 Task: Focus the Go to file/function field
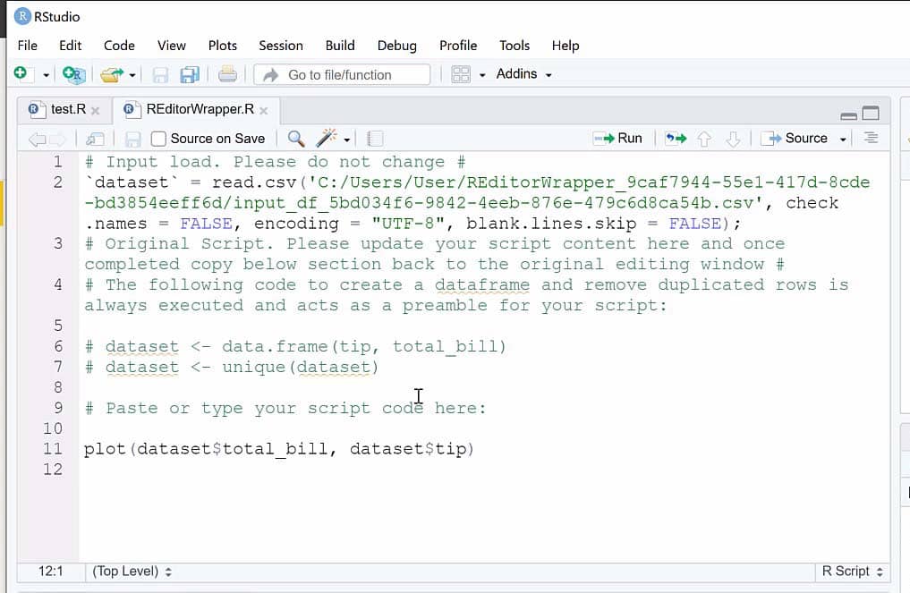point(343,75)
